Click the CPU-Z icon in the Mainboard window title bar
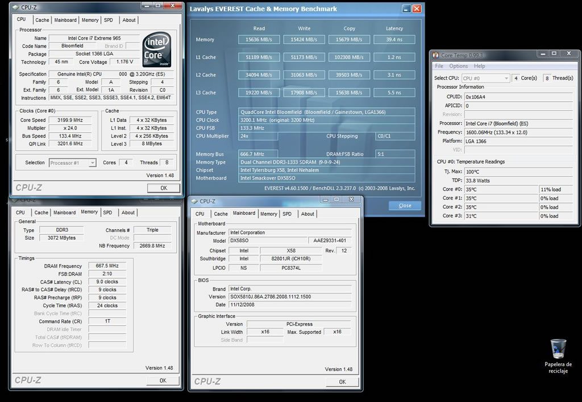This screenshot has width=582, height=402. pyautogui.click(x=194, y=201)
